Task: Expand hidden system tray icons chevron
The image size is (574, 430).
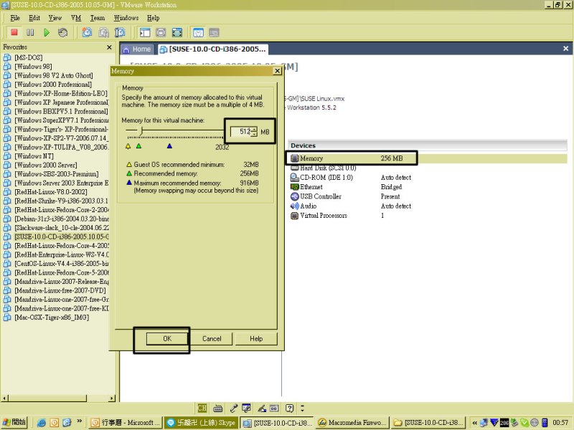Action: tap(474, 423)
